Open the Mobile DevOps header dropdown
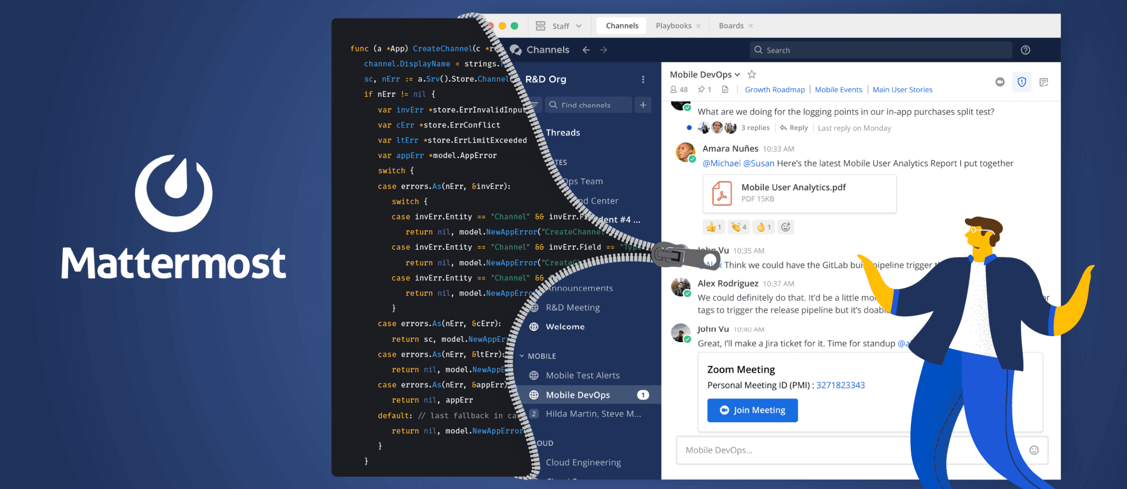The width and height of the screenshot is (1127, 489). point(705,74)
